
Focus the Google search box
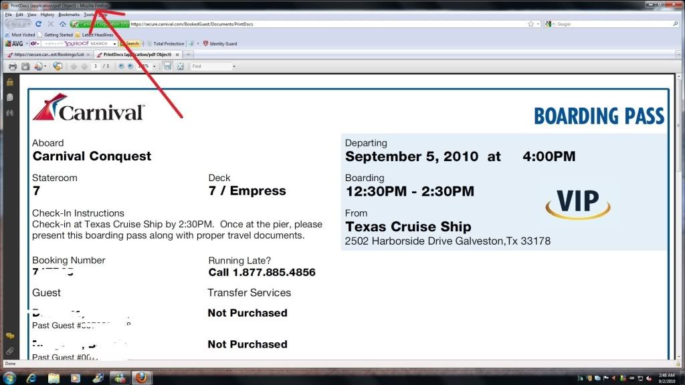(614, 24)
